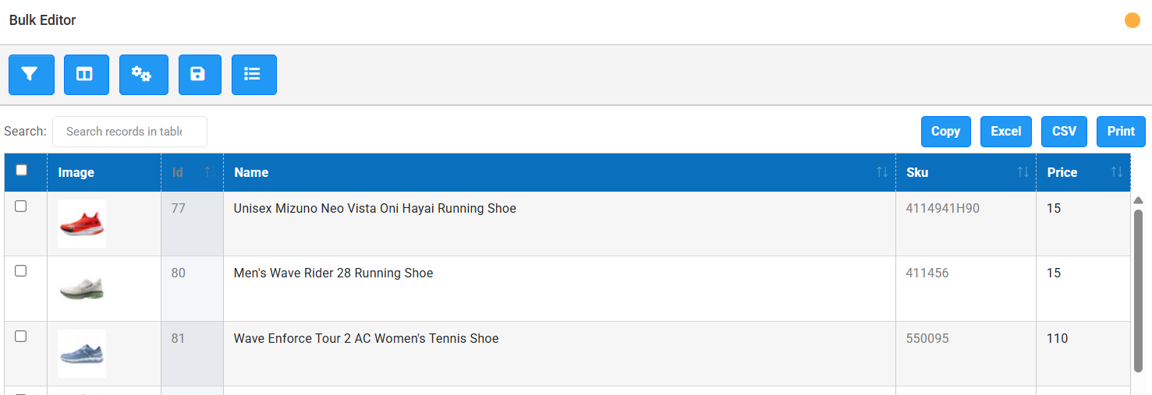1152x395 pixels.
Task: Click the Copy export button
Action: point(946,132)
